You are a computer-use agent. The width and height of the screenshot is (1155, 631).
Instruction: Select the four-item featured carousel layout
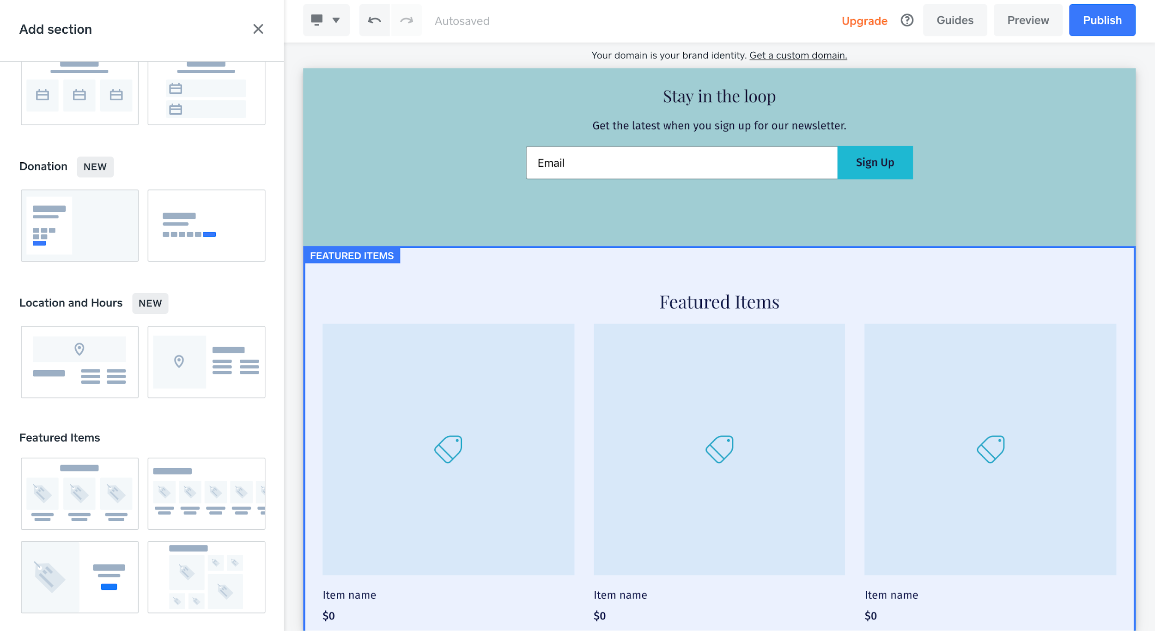(207, 493)
